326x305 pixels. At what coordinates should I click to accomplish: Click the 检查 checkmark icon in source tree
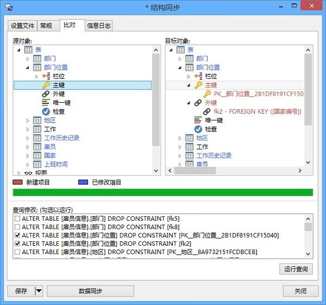click(46, 111)
